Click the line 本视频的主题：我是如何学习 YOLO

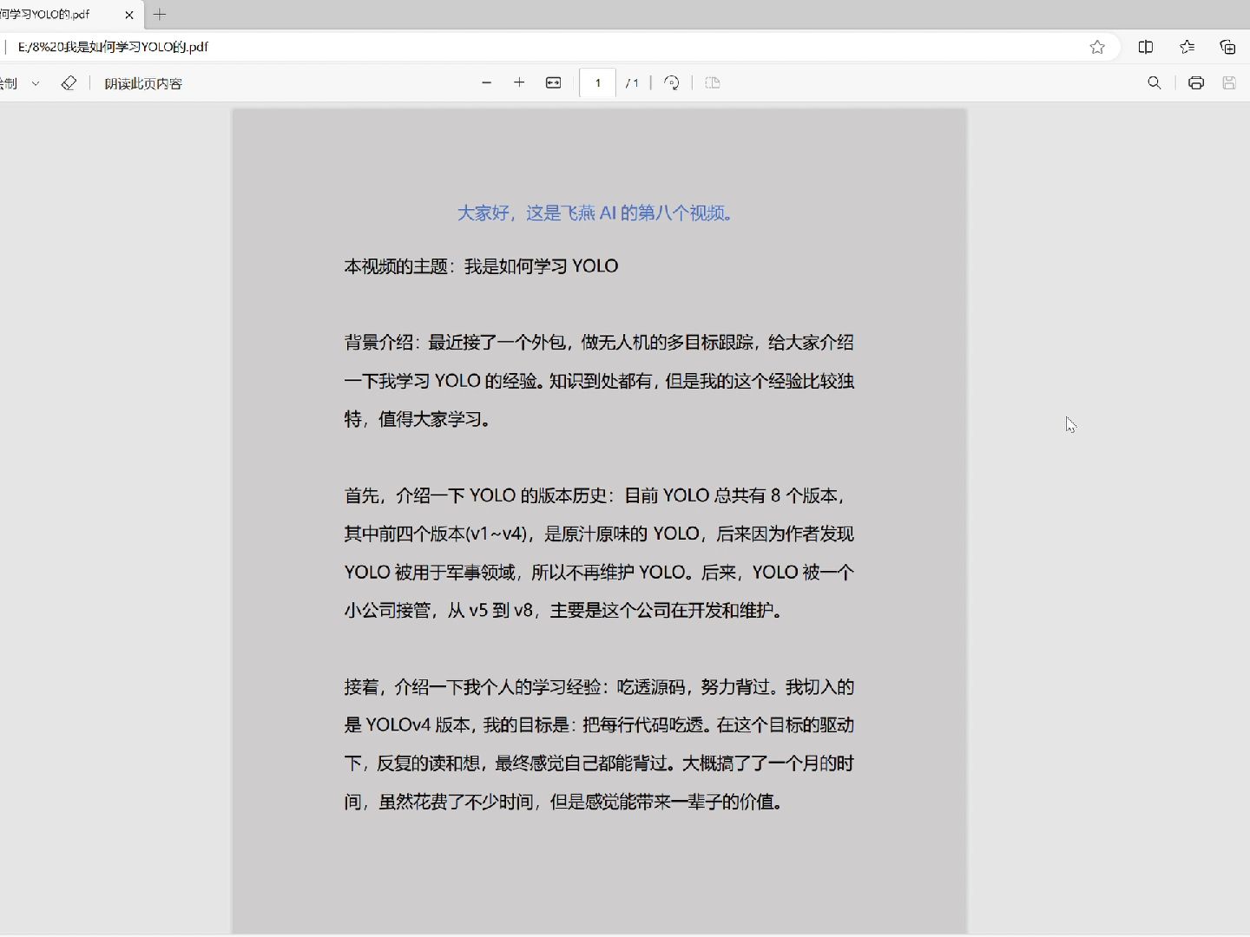(481, 266)
